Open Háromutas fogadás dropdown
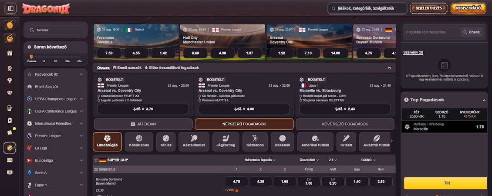This screenshot has width=492, height=196. [260, 160]
